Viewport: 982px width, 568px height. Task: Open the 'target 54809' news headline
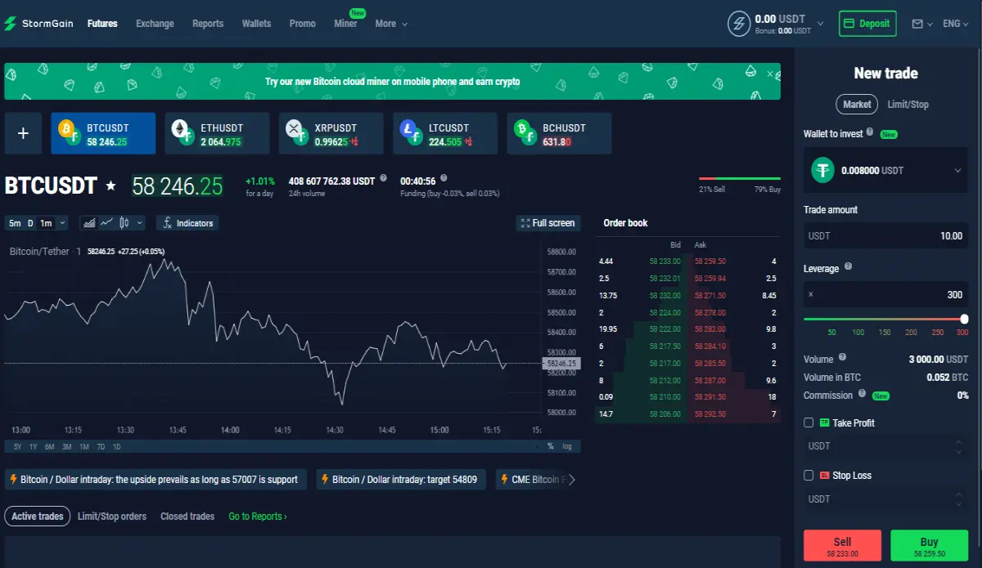coord(403,480)
